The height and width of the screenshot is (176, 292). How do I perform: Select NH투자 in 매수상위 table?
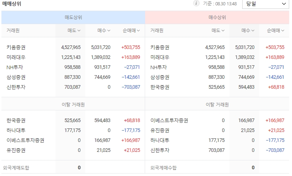click(159, 67)
